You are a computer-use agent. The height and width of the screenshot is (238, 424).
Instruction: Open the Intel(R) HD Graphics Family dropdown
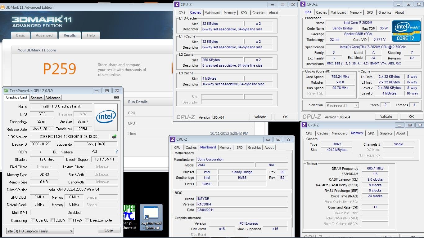40,231
